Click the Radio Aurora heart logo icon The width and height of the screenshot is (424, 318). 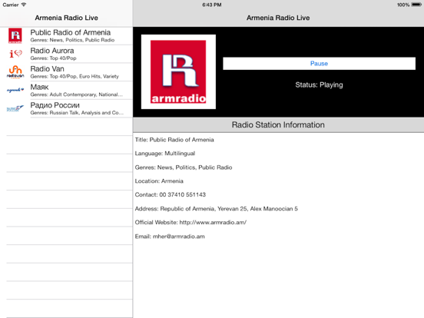click(x=15, y=54)
